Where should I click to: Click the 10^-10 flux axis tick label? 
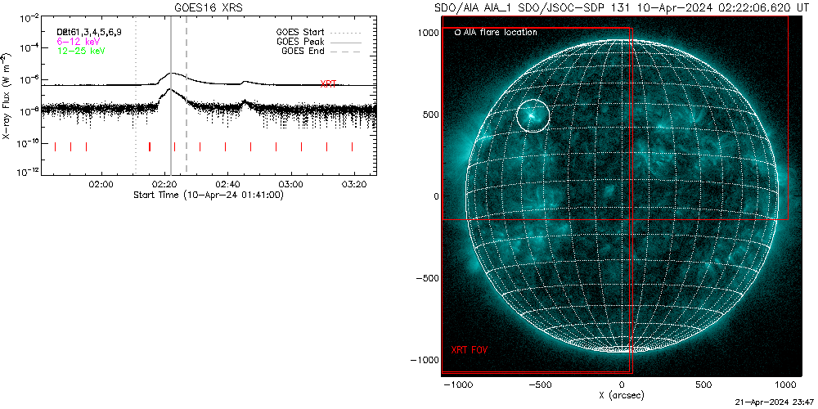click(x=28, y=144)
